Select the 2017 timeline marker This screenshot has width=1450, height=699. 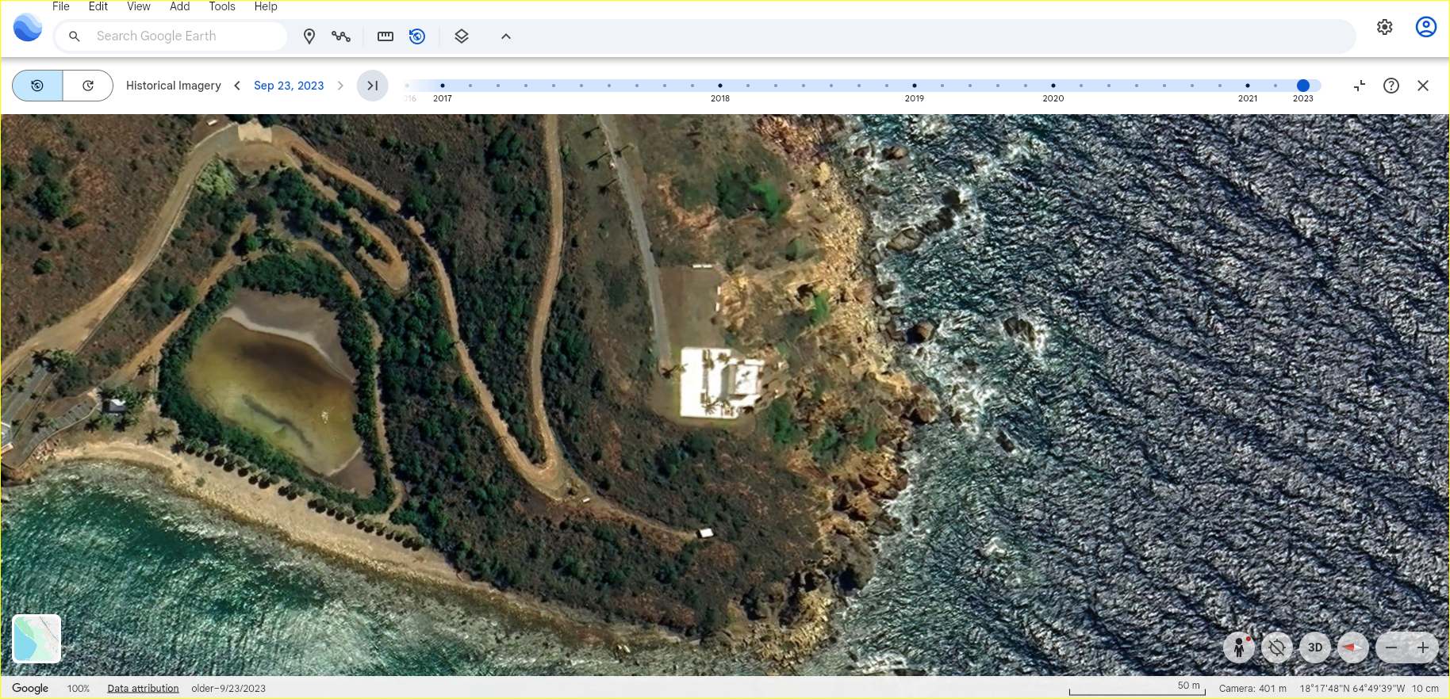point(443,86)
